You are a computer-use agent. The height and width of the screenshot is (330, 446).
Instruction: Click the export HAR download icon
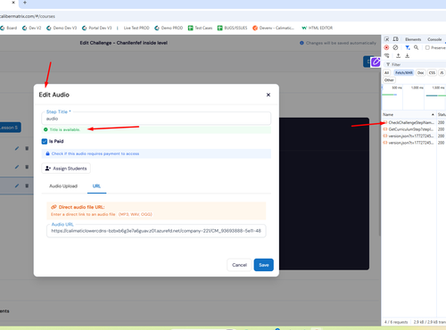tap(408, 56)
